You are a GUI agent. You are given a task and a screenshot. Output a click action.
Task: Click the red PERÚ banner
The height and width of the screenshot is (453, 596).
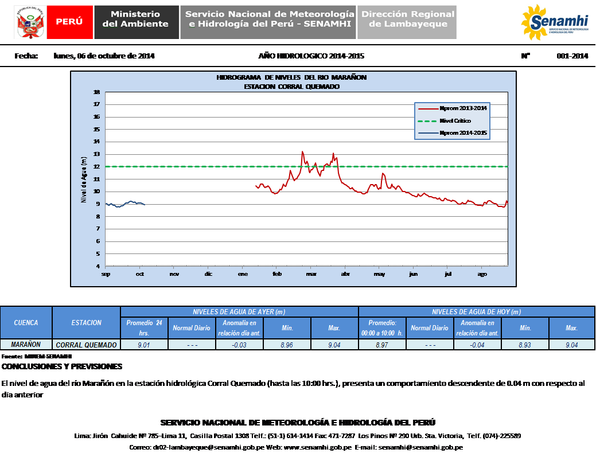(x=69, y=22)
